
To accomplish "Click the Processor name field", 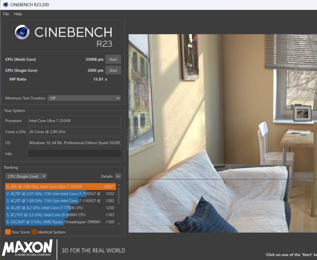I will coord(74,121).
